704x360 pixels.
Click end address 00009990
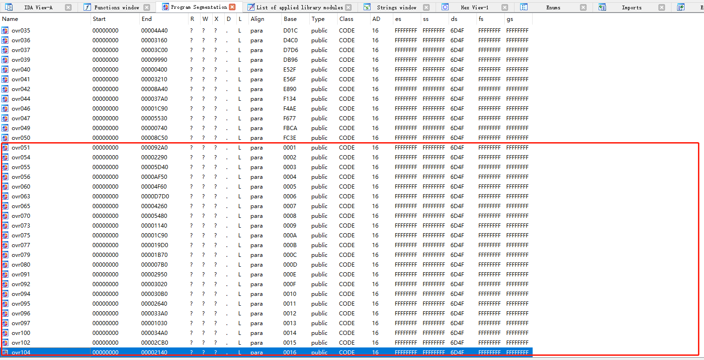(x=154, y=60)
